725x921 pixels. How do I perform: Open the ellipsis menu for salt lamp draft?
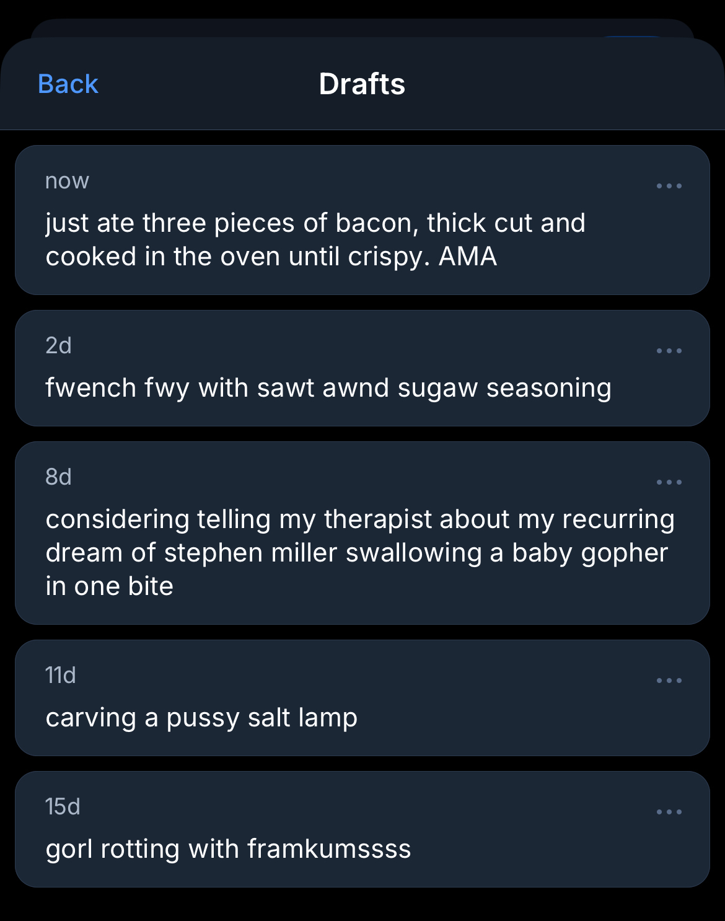coord(669,681)
